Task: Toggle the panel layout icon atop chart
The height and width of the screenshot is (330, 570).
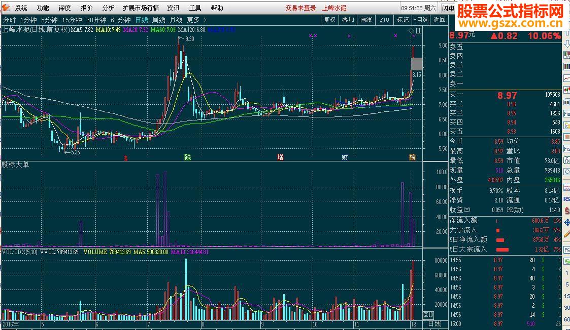Action: click(x=419, y=30)
